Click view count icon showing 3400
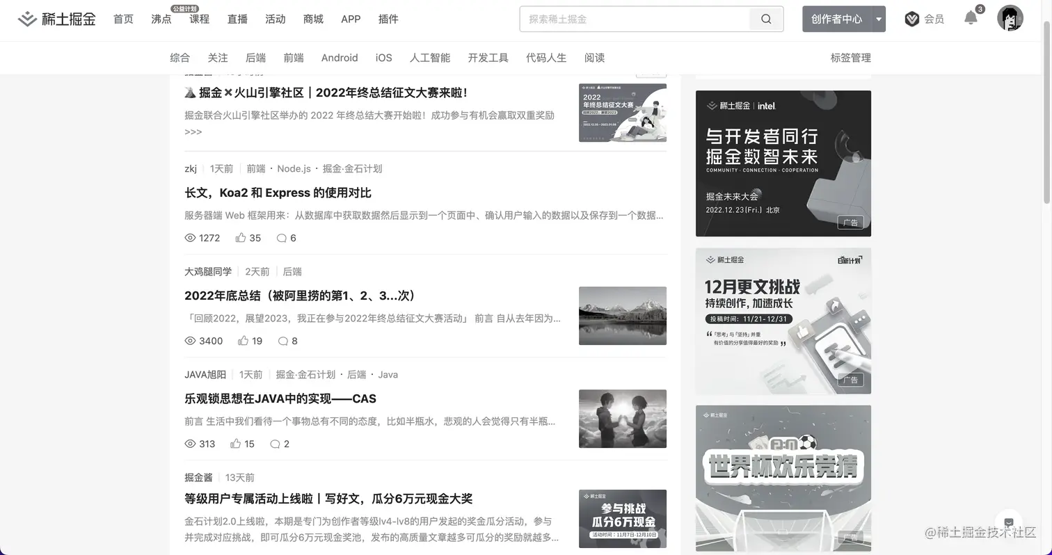Image resolution: width=1052 pixels, height=555 pixels. point(190,341)
